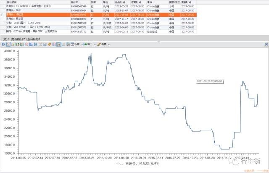Select the row 市场价: PC(2805): 华南地区
The height and width of the screenshot is (173, 269).
pyautogui.click(x=98, y=6)
